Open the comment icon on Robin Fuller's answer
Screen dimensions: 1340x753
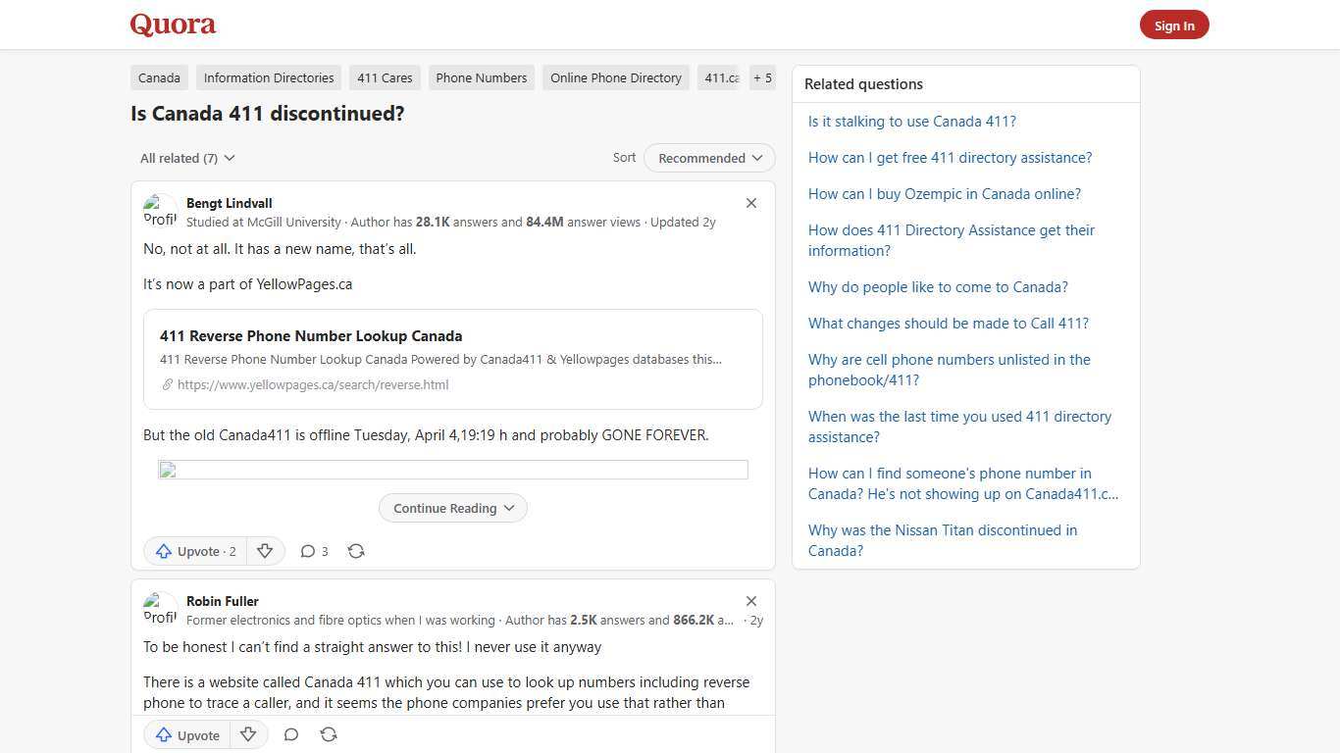tap(291, 734)
